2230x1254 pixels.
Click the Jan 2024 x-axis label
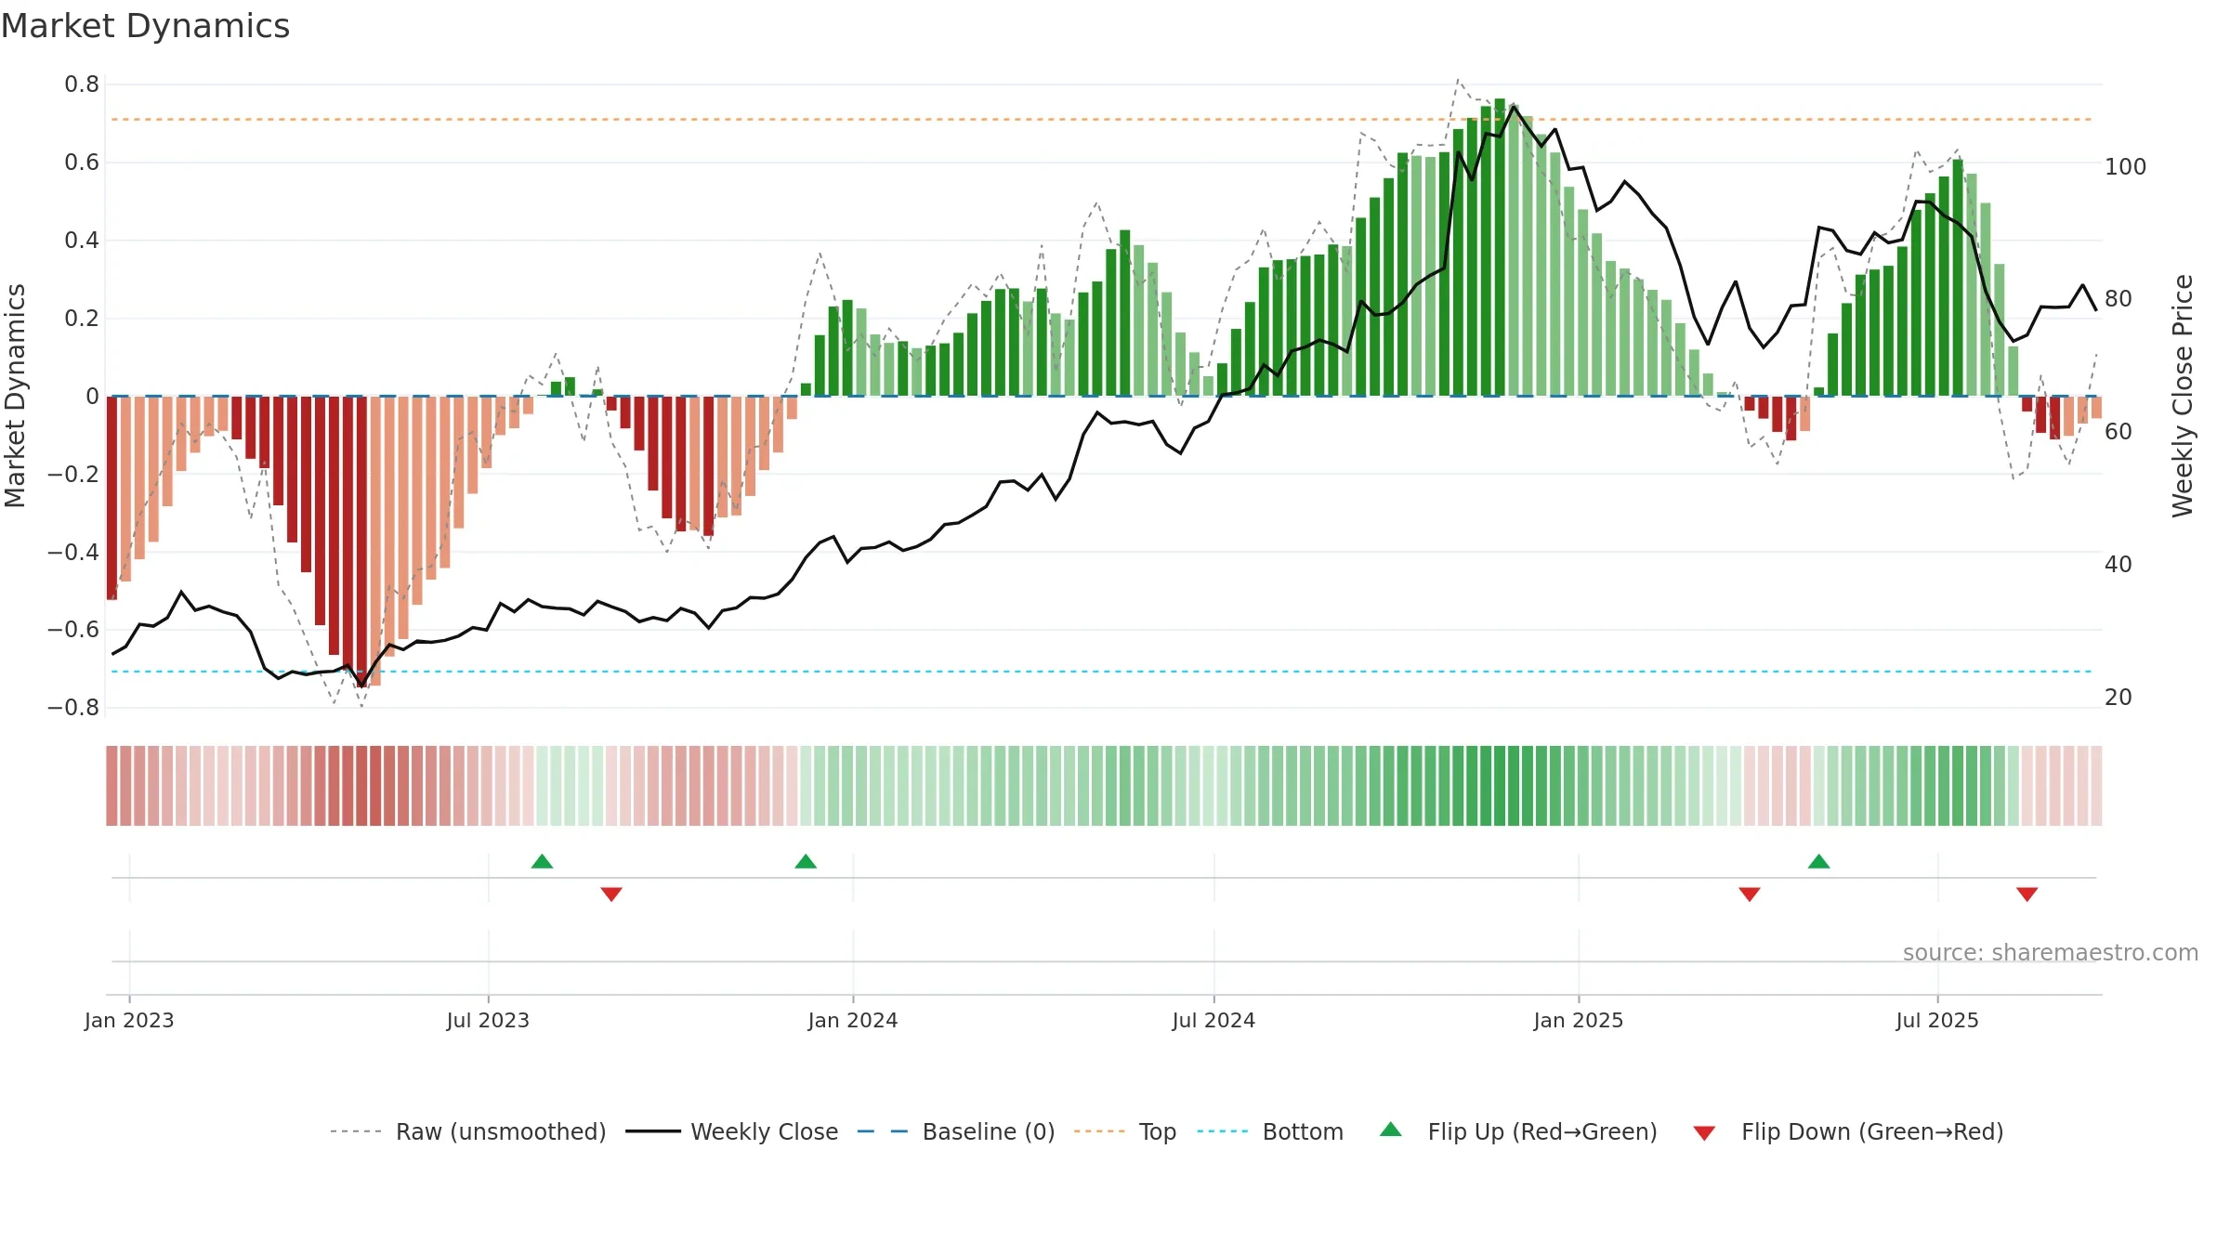[853, 1020]
